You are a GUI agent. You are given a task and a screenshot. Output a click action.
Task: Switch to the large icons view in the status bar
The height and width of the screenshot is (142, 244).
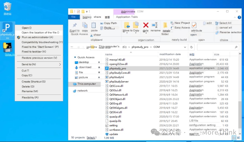tap(239, 138)
